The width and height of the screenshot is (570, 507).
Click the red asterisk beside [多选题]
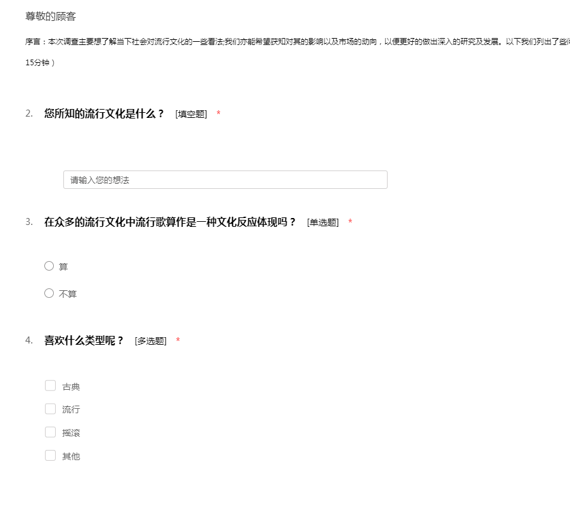point(178,341)
